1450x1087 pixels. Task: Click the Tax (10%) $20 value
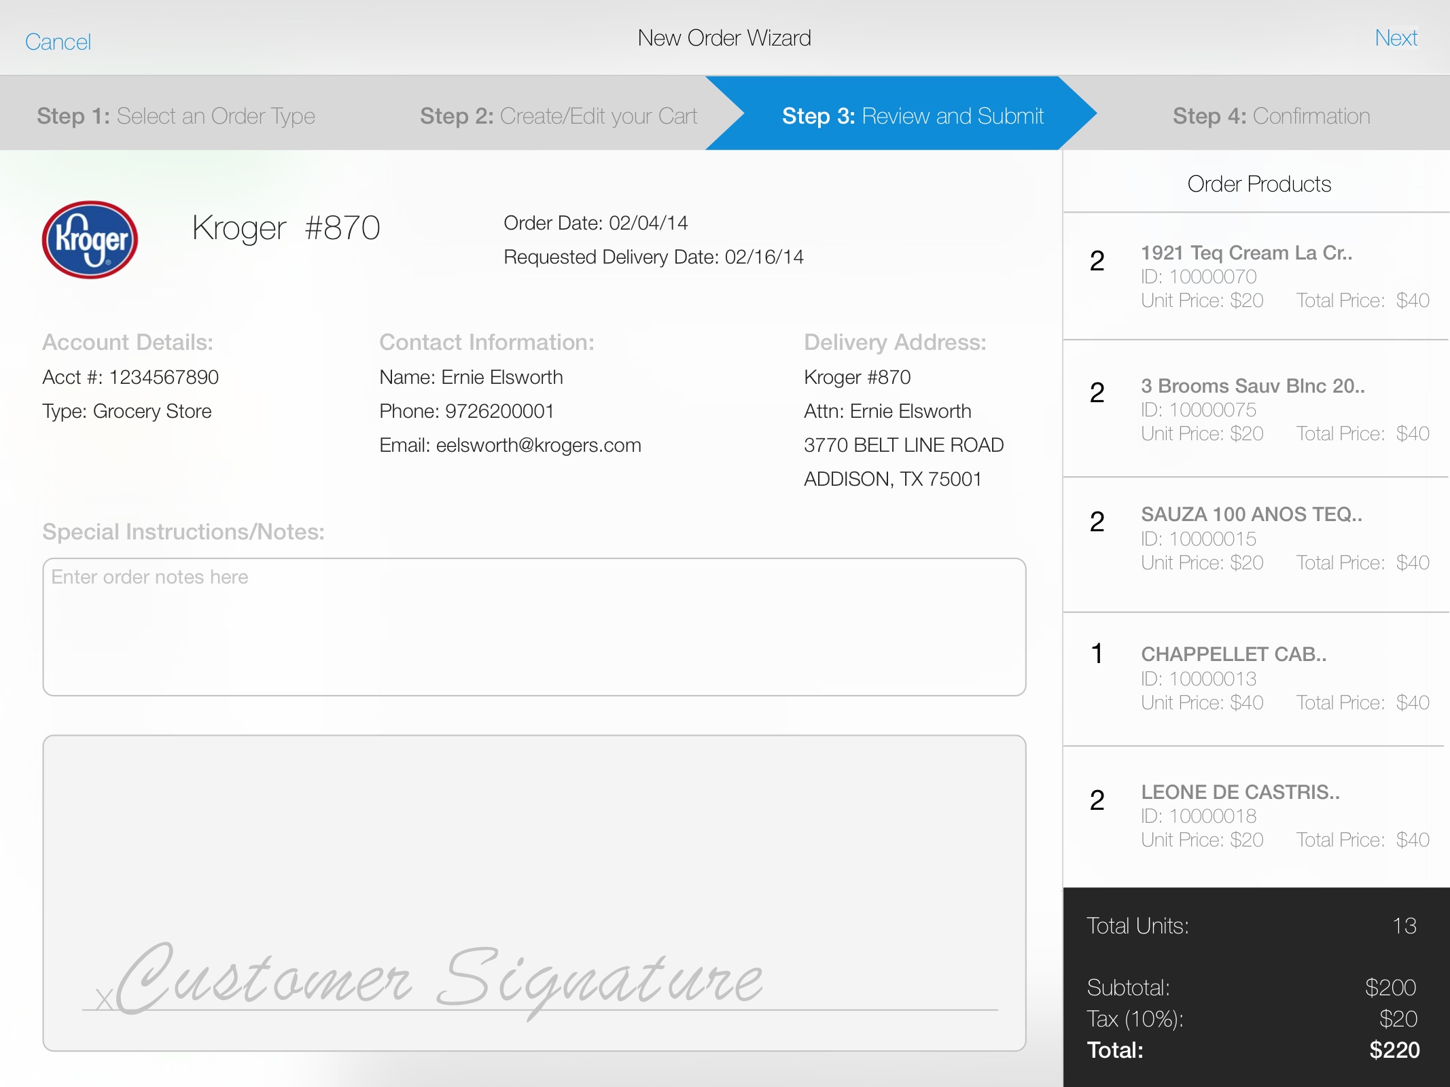pyautogui.click(x=1398, y=1018)
